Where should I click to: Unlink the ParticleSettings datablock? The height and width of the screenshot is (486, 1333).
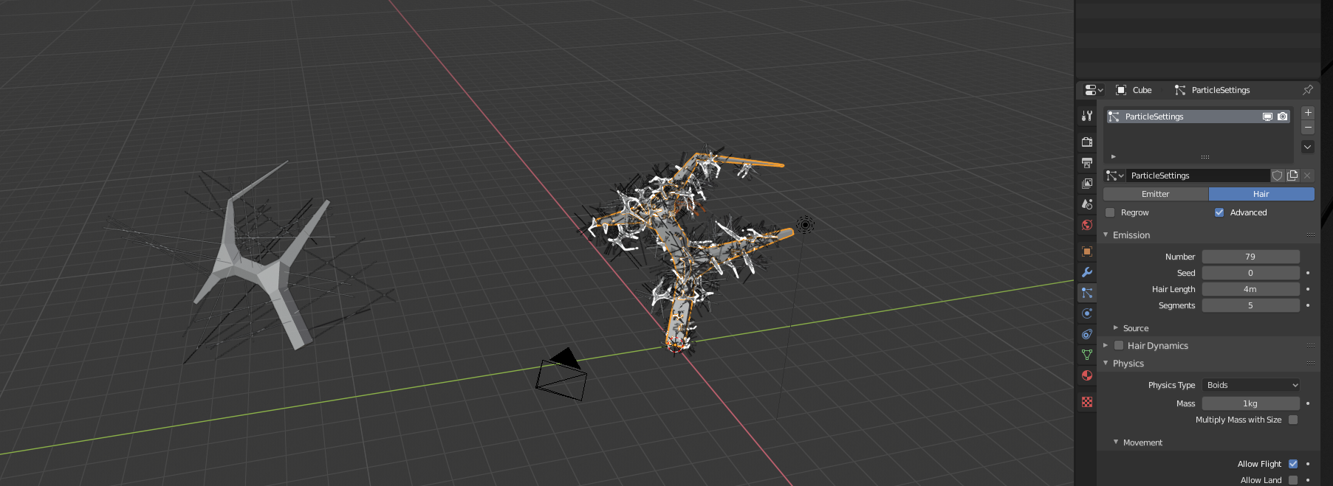point(1307,176)
